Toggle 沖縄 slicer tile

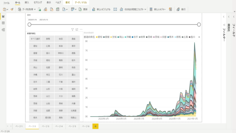pos(35,75)
